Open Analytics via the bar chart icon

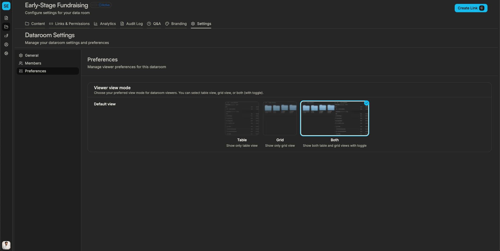(96, 24)
